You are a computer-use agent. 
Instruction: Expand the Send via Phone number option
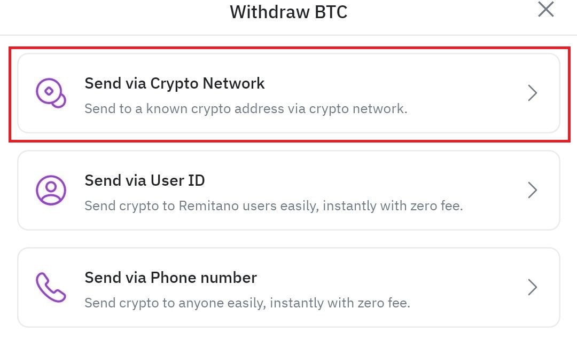point(533,287)
